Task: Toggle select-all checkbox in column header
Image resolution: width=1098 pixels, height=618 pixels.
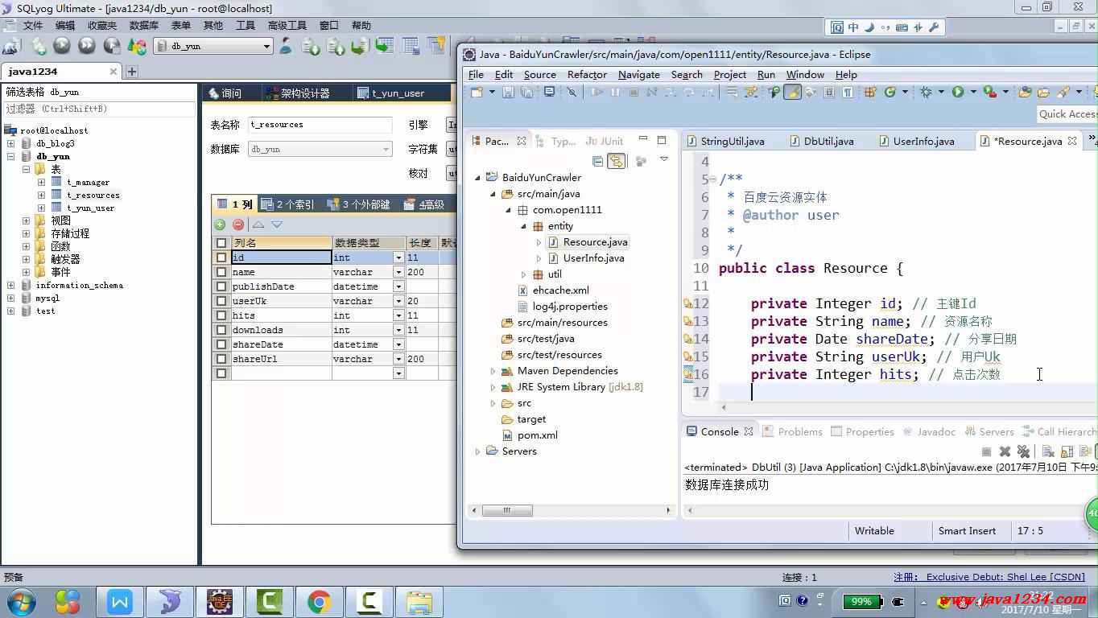Action: coord(221,243)
